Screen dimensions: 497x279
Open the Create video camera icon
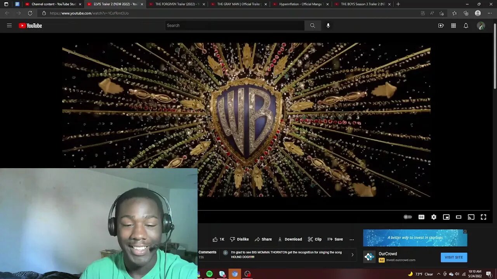[441, 26]
